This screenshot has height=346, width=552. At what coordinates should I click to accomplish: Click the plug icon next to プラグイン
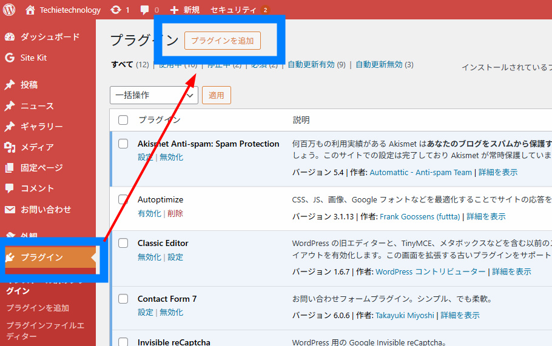(10, 258)
